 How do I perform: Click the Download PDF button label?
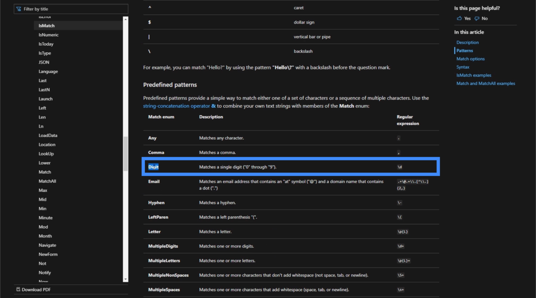(x=36, y=290)
